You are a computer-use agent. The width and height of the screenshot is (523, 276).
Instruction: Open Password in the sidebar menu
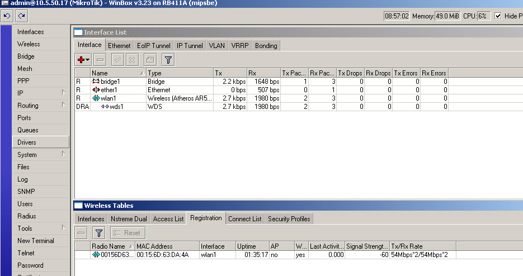41,265
